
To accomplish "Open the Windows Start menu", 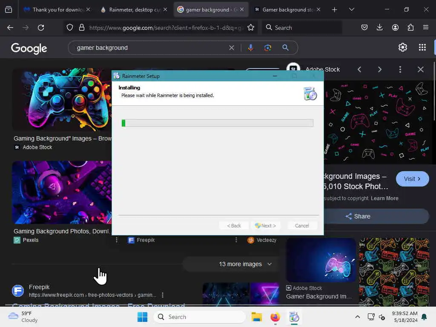I will tap(142, 317).
